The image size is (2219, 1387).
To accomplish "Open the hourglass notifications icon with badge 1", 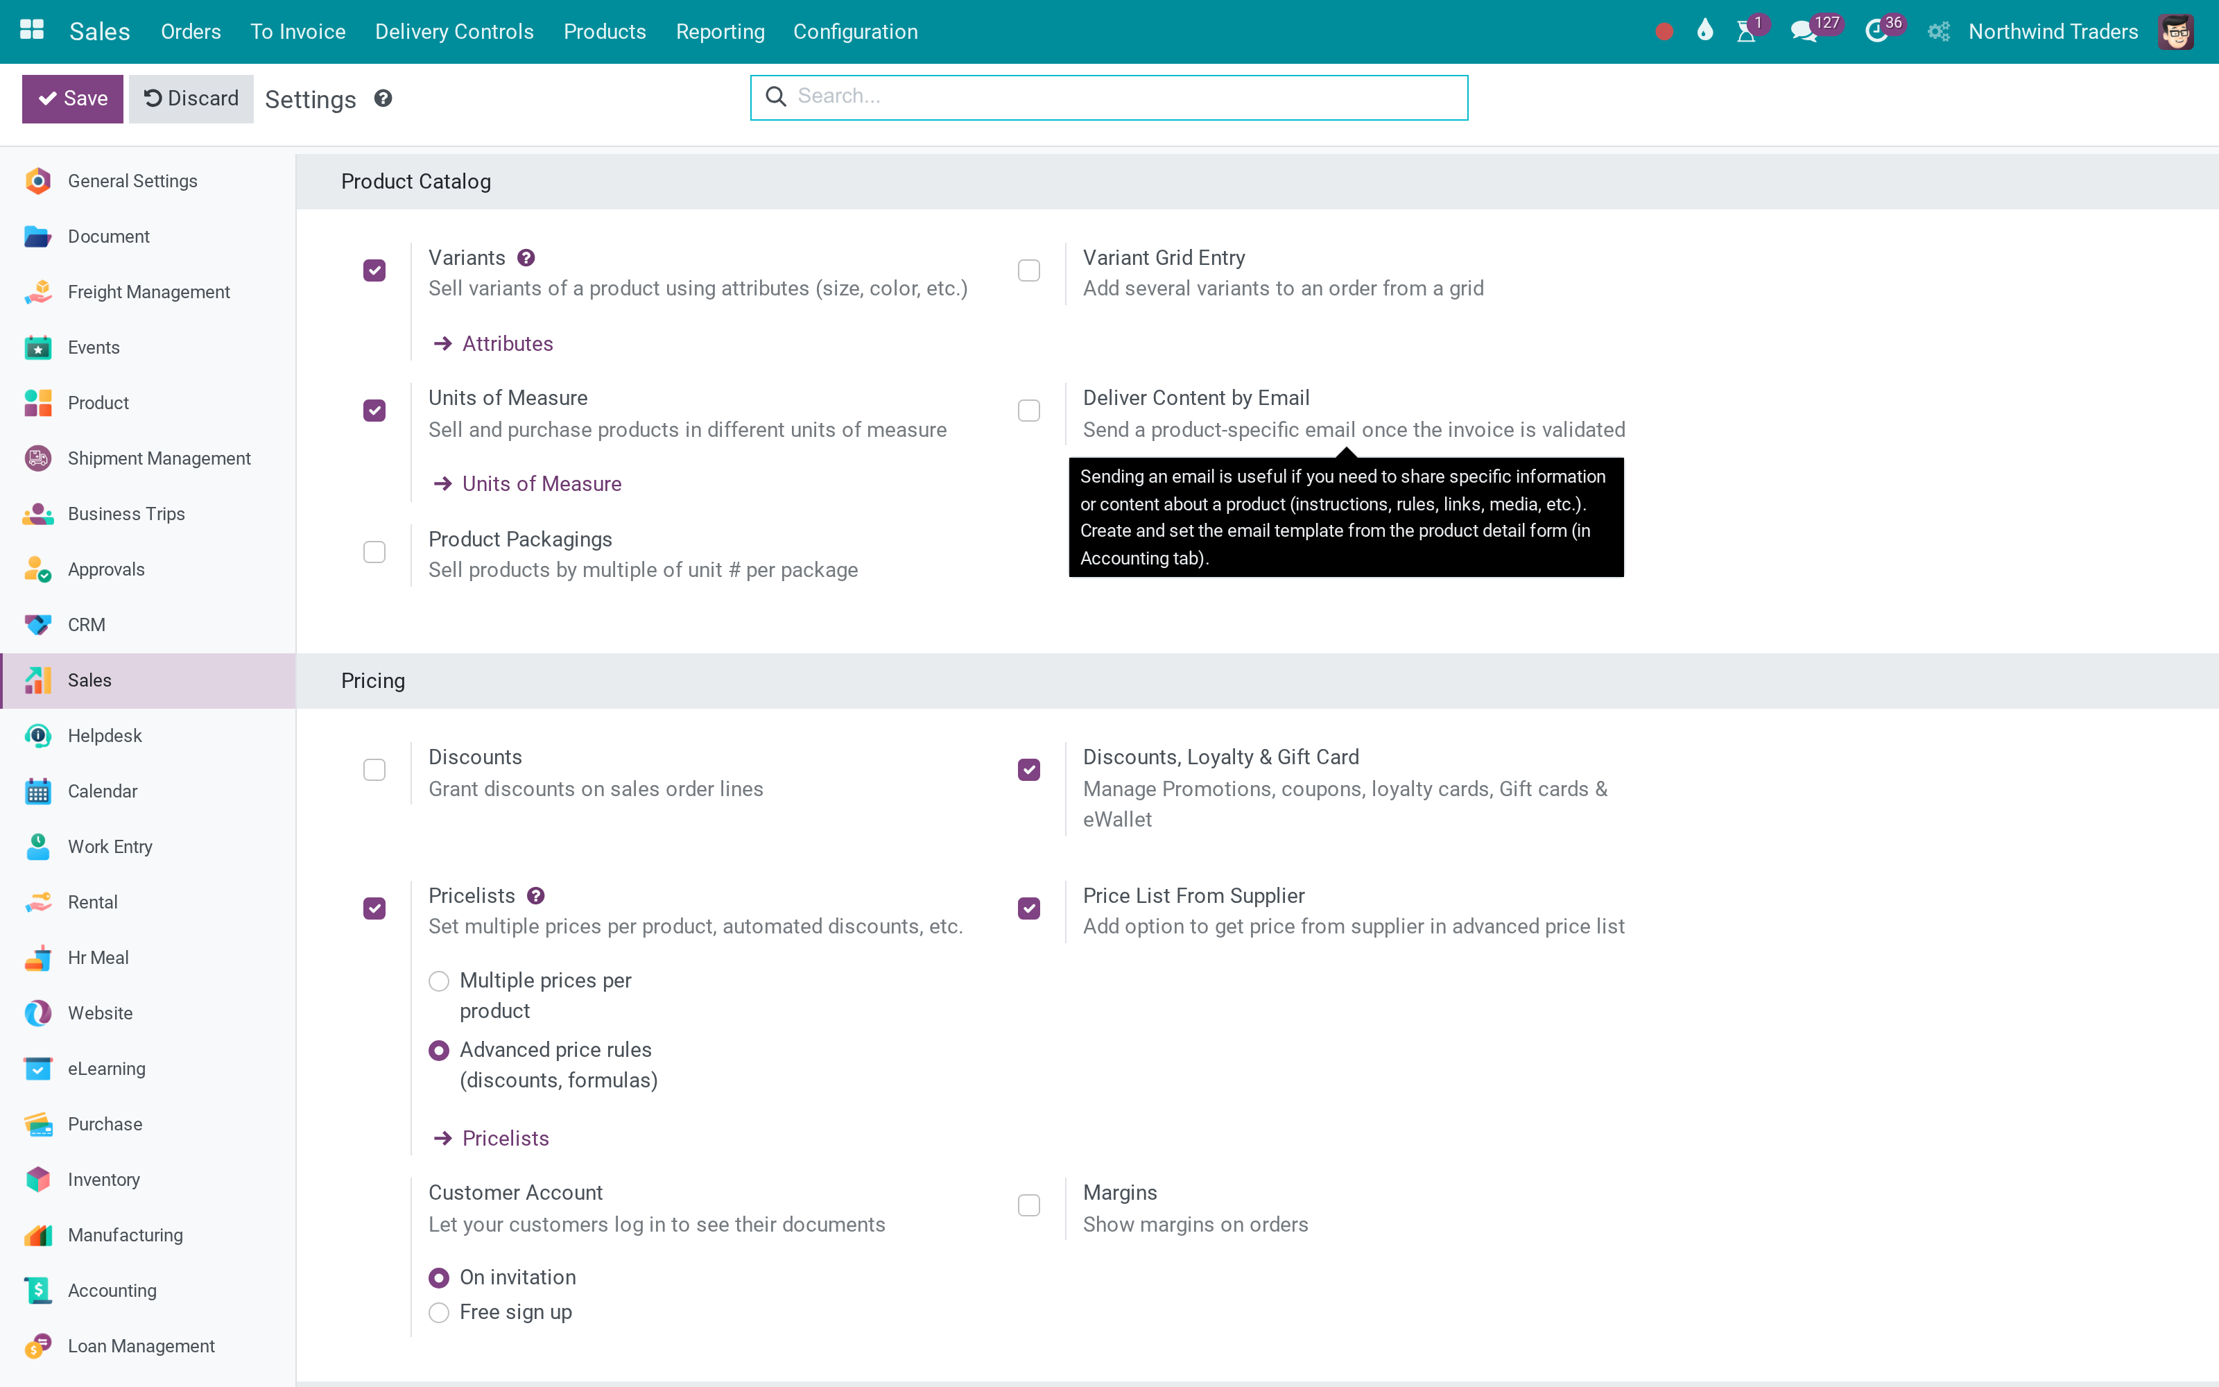I will (x=1747, y=32).
